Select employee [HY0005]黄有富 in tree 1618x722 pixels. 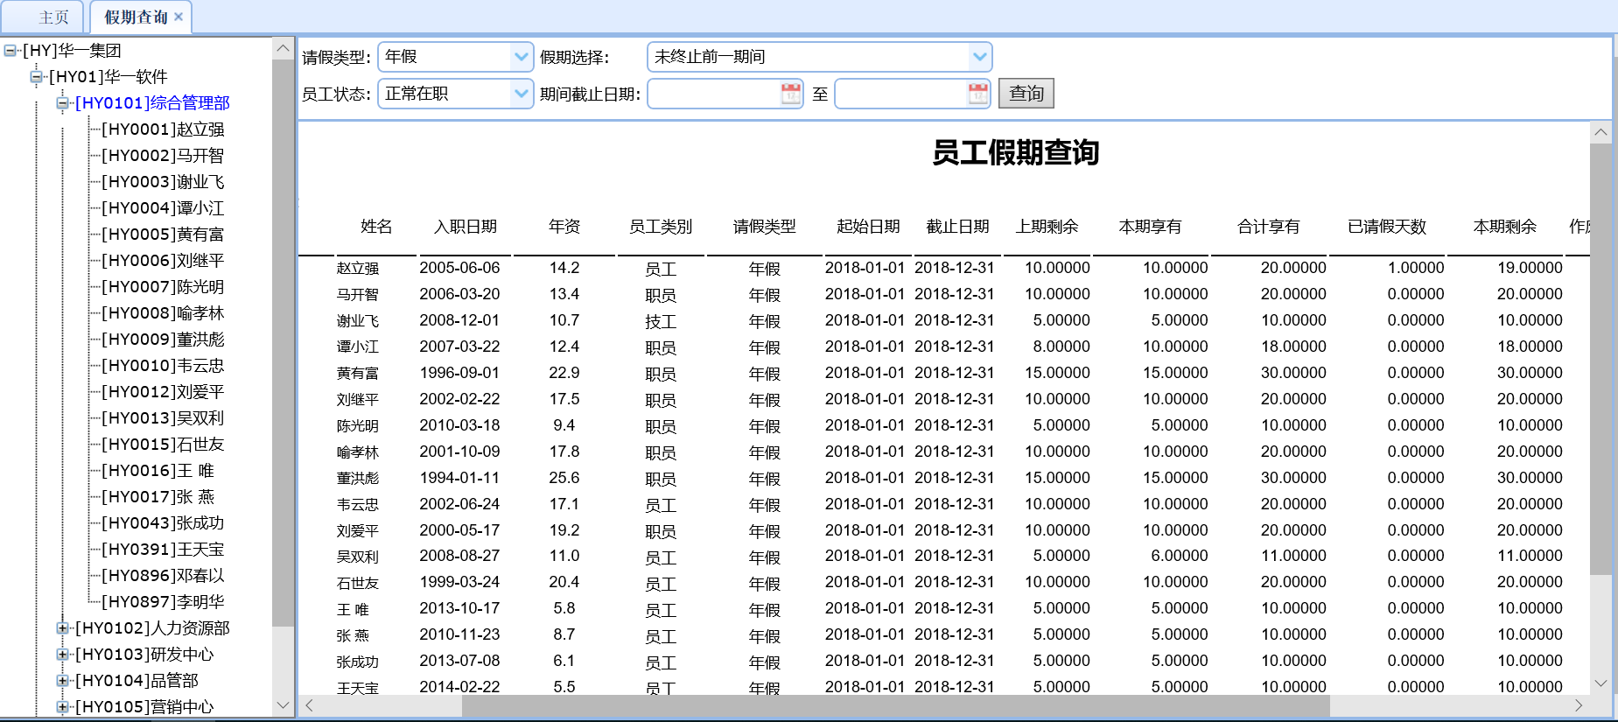point(163,235)
